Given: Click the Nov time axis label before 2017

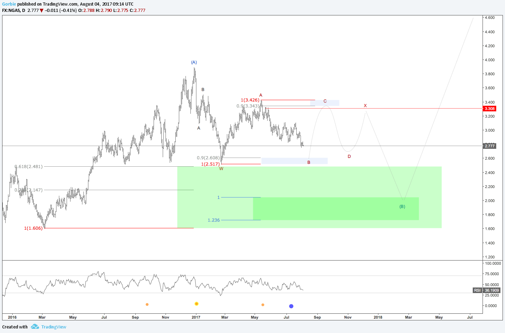Looking at the screenshot, I should (166, 317).
